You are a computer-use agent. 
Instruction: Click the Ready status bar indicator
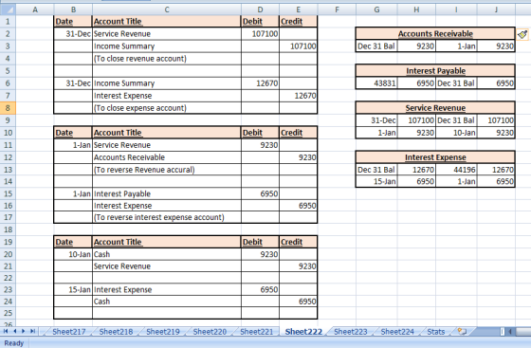tap(14, 343)
